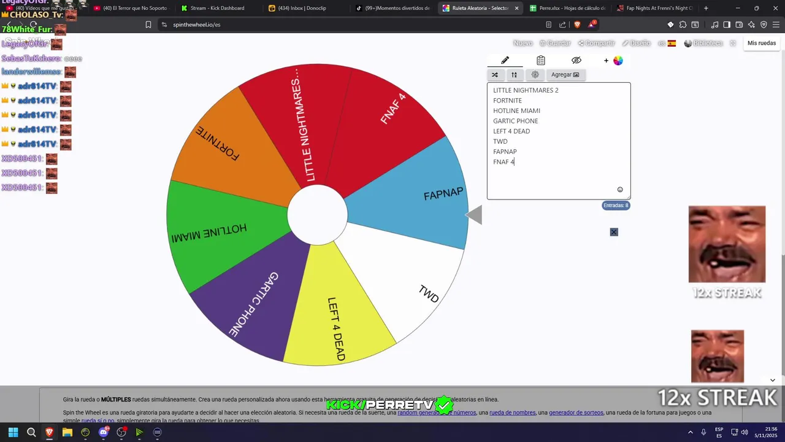Open Discord from the taskbar
785x442 pixels.
point(104,432)
